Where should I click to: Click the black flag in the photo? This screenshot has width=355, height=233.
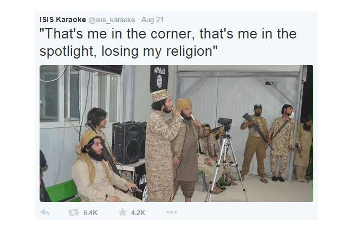(159, 79)
